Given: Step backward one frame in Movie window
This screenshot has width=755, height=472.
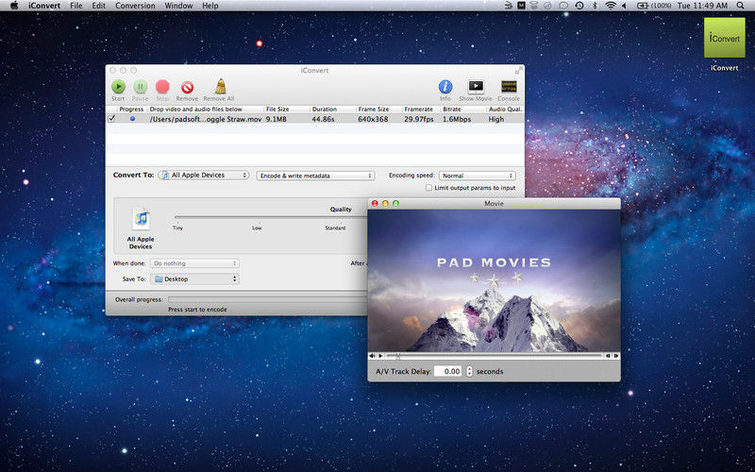Looking at the screenshot, I should 608,356.
